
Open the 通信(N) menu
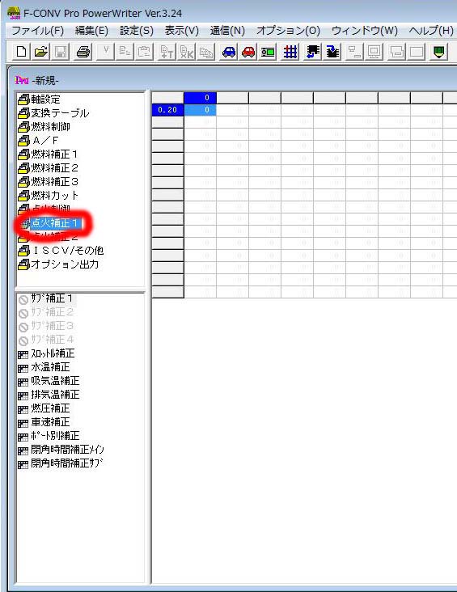click(227, 31)
